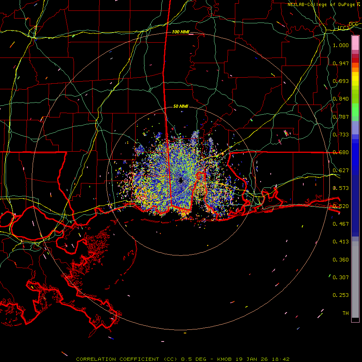Click the 50 NMI range ring label
The width and height of the screenshot is (362, 362).
click(x=181, y=106)
